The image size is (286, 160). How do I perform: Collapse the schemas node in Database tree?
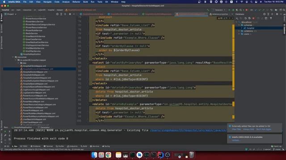(239, 25)
